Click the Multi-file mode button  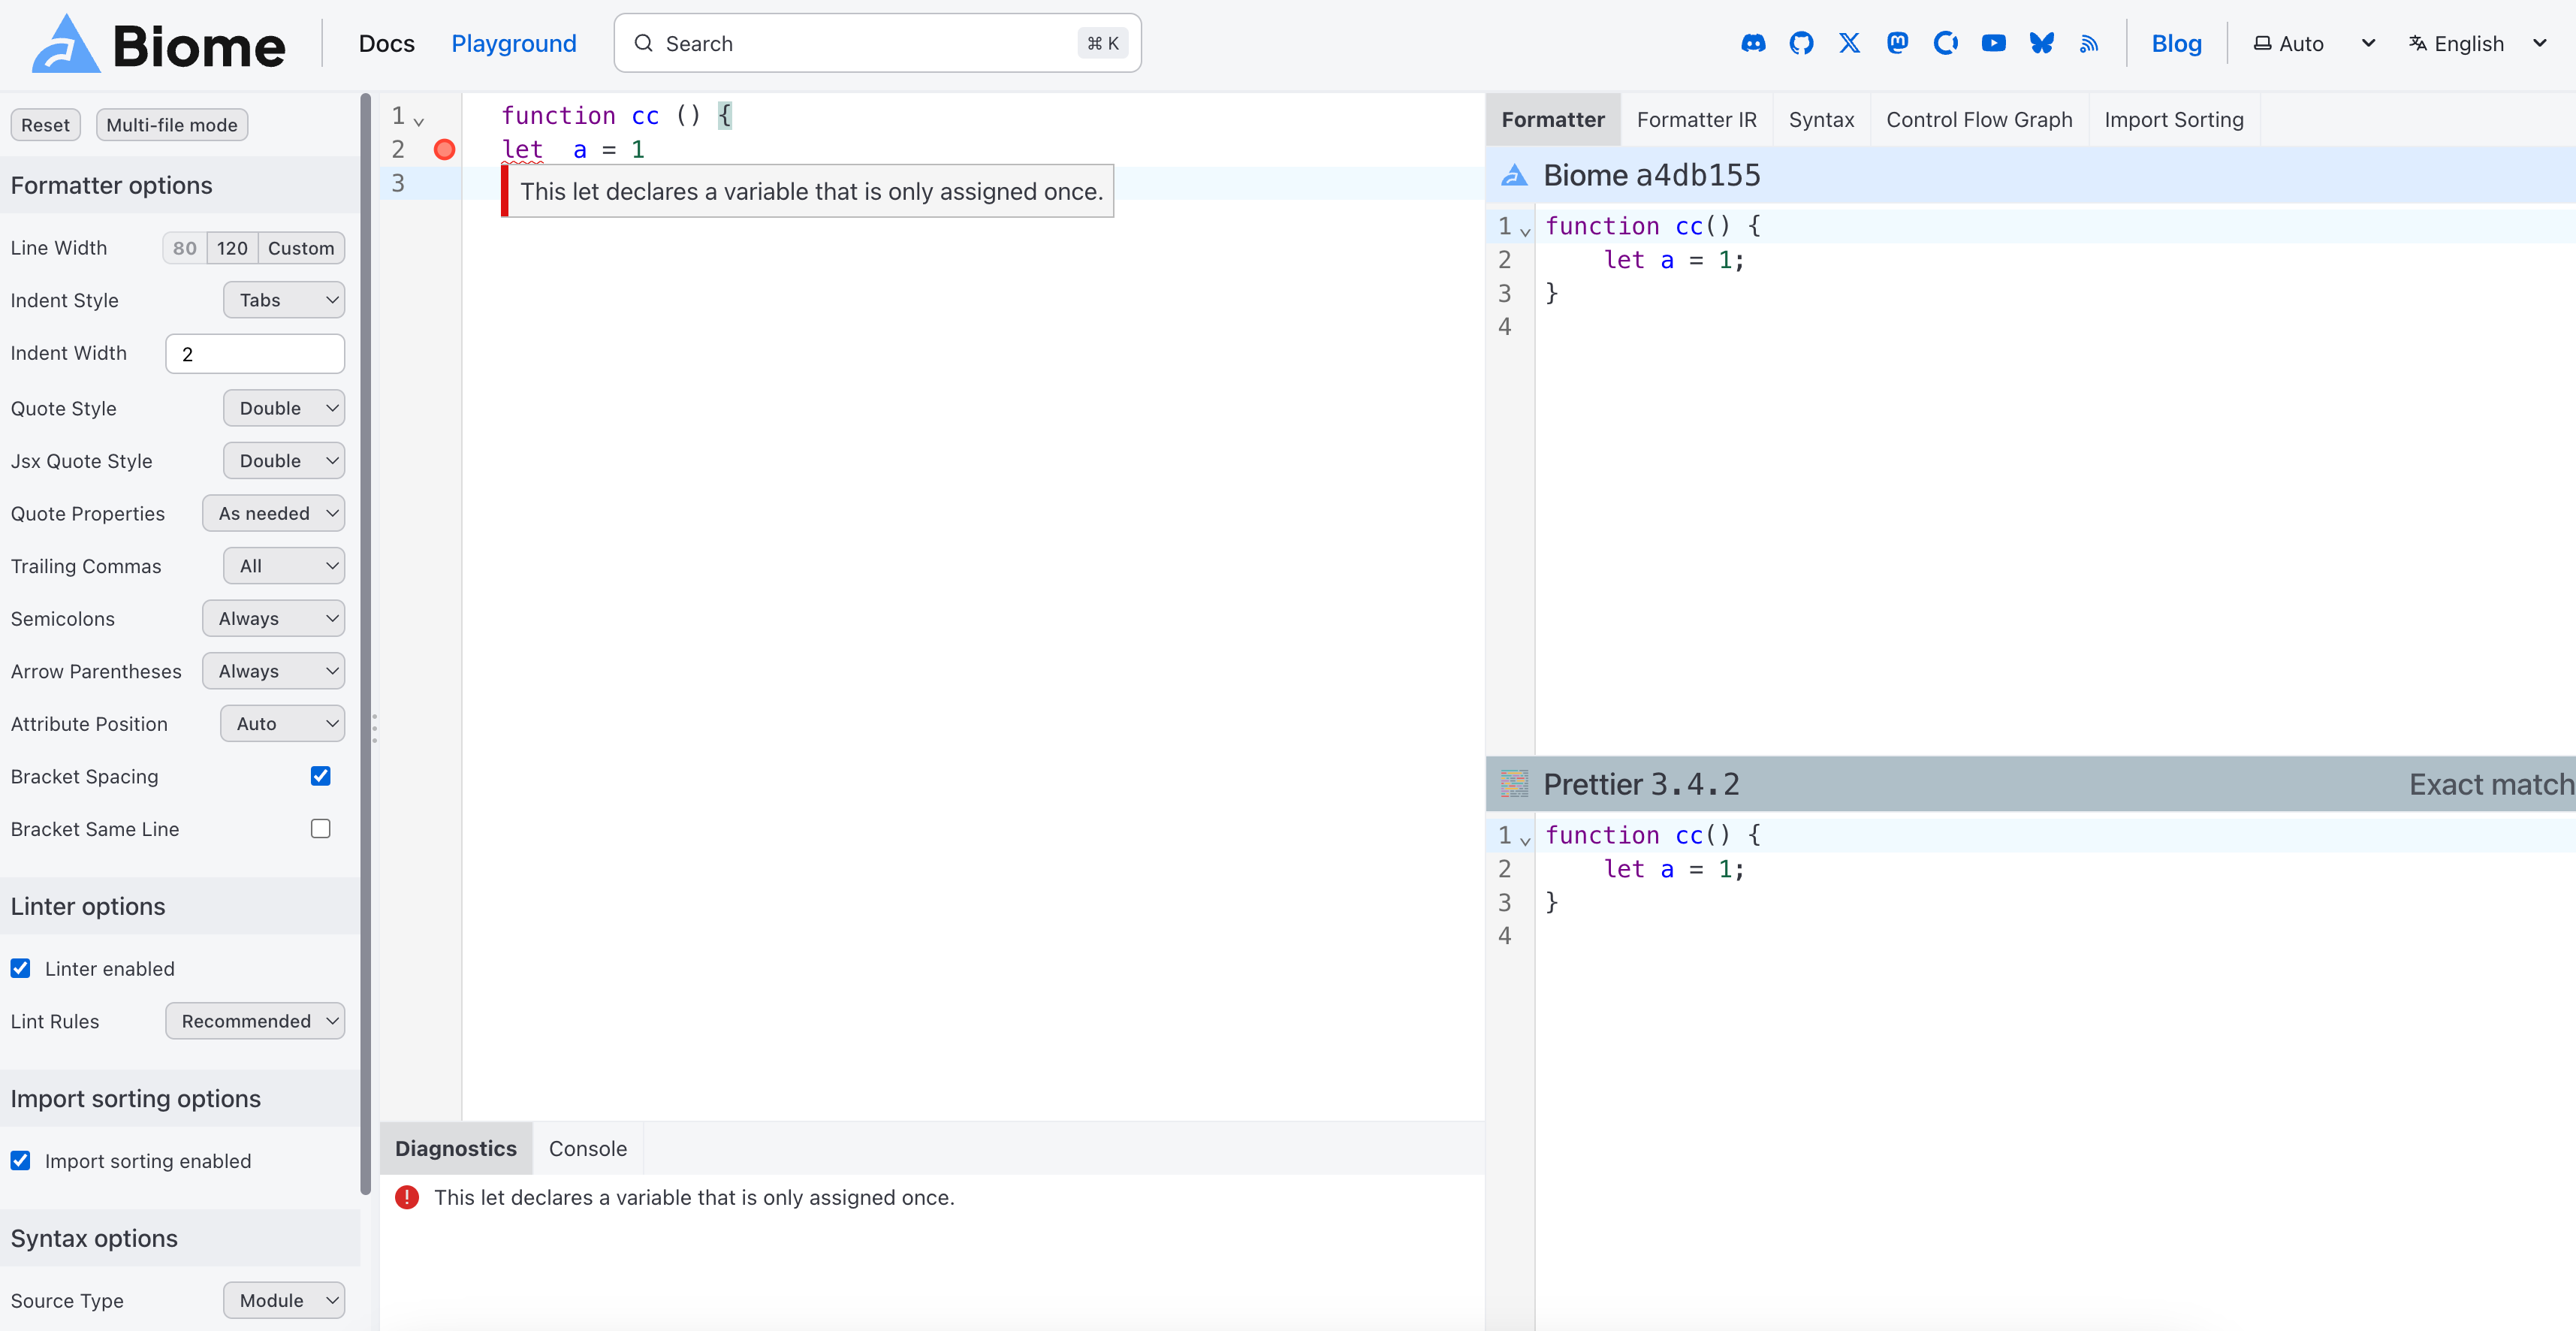172,125
